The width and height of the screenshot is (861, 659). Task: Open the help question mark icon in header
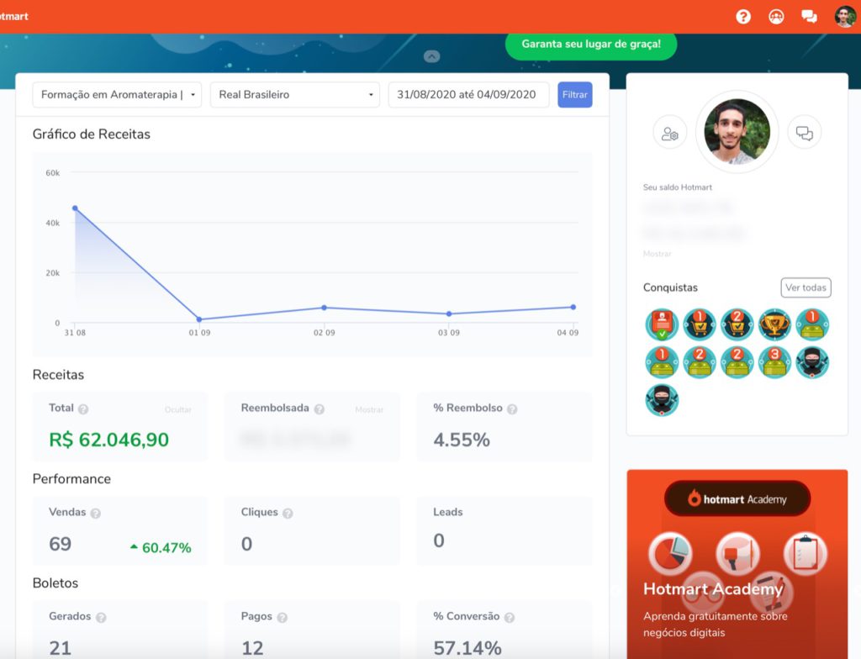pyautogui.click(x=743, y=16)
